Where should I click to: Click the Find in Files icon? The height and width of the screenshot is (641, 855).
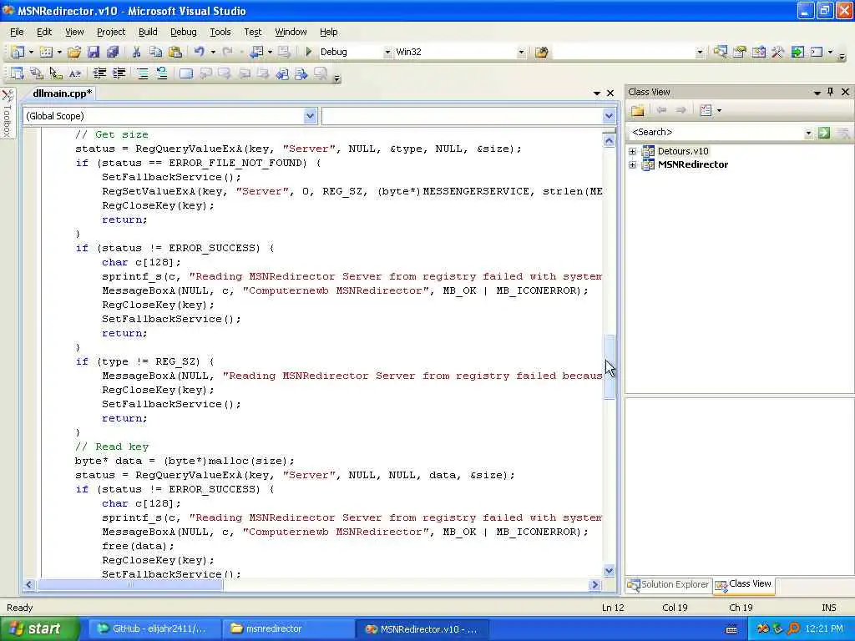[x=541, y=53]
